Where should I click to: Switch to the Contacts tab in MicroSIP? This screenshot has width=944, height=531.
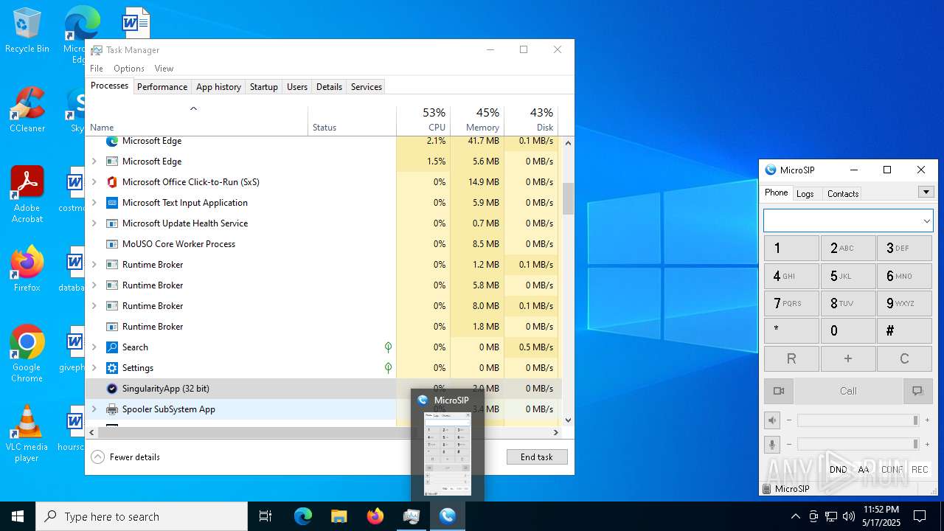(843, 194)
